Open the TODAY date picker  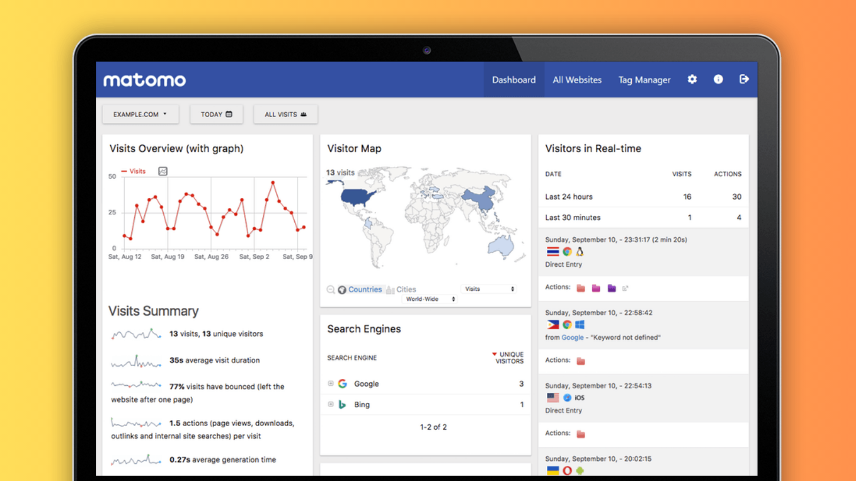click(x=216, y=114)
